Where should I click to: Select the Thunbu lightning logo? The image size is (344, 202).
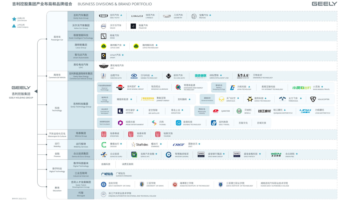coord(154,123)
